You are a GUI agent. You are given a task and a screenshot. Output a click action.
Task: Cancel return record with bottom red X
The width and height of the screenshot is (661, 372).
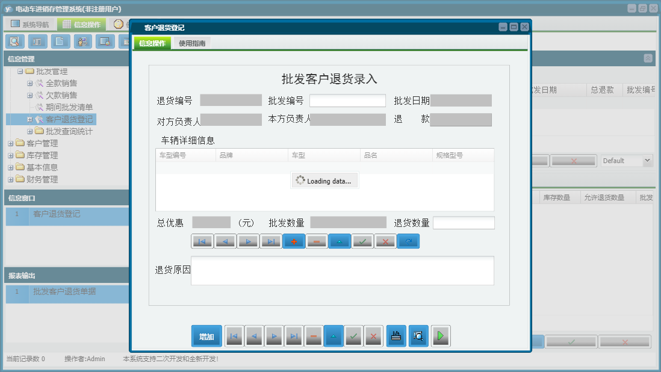[x=373, y=336]
